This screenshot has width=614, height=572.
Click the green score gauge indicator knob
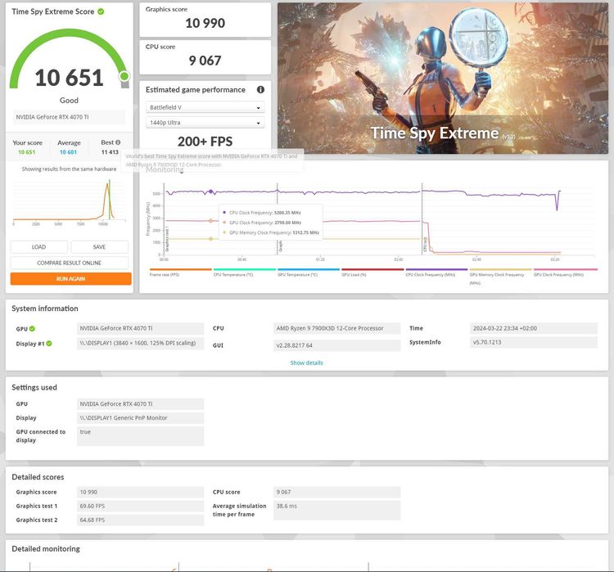[124, 76]
